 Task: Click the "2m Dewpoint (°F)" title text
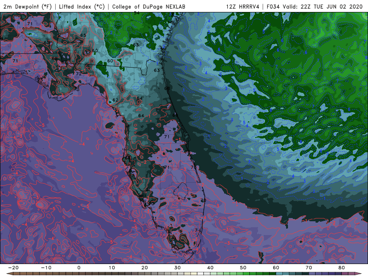coord(28,6)
